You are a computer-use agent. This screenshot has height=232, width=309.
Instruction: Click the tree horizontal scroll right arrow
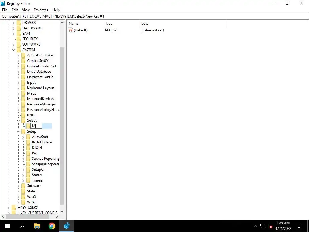[57, 217]
